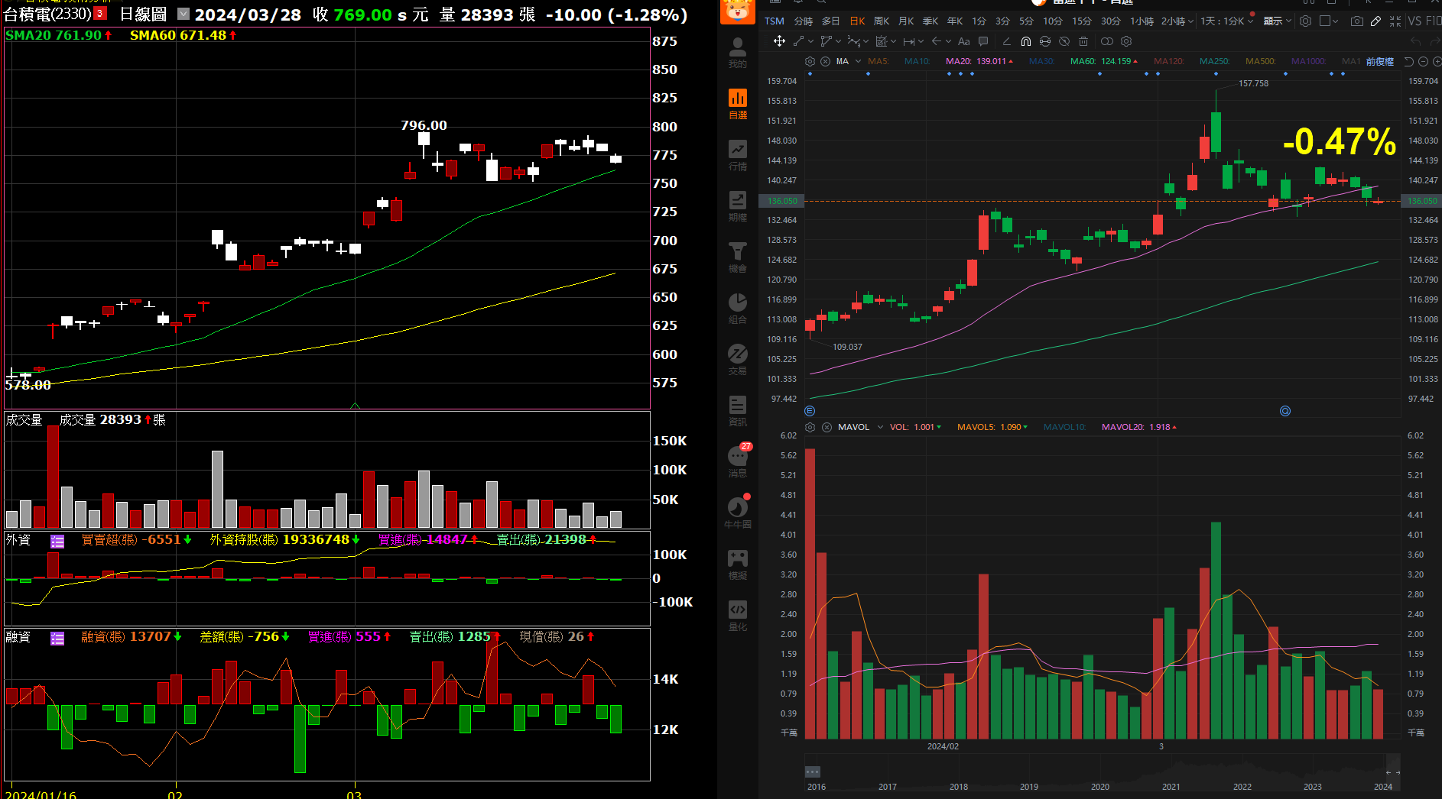Click the year range navigator bar
The height and width of the screenshot is (799, 1442).
(1102, 772)
